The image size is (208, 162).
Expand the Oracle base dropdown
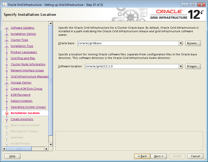click(181, 43)
